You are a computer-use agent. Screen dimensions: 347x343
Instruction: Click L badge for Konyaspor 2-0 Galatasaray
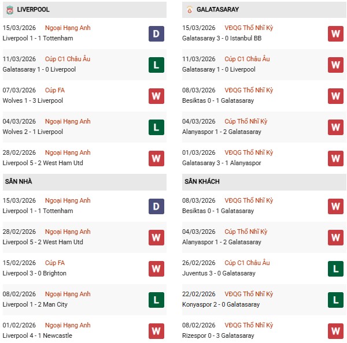pyautogui.click(x=335, y=299)
